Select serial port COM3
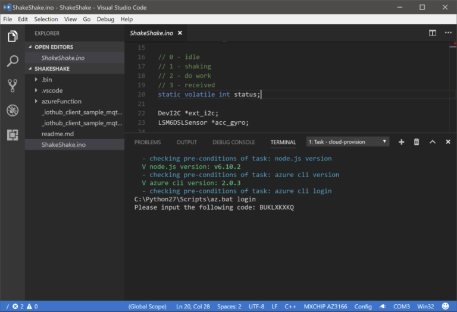 pyautogui.click(x=401, y=307)
